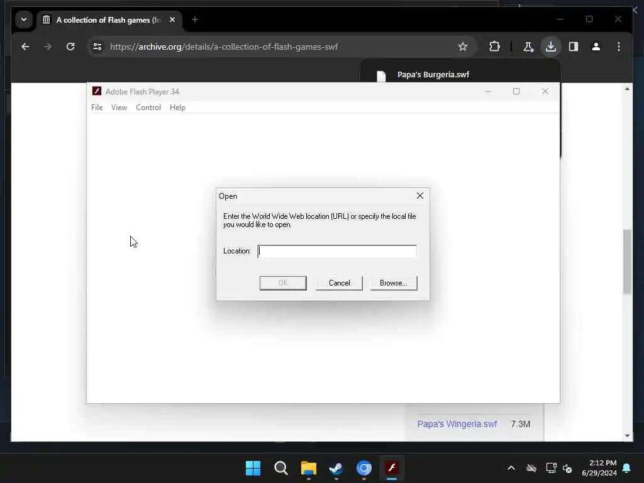
Task: Open Chrome extensions puzzle icon
Action: pyautogui.click(x=494, y=47)
